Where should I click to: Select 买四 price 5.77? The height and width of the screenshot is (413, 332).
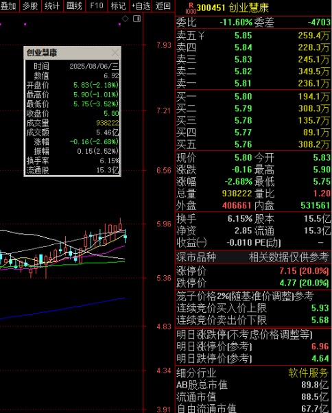(x=244, y=132)
